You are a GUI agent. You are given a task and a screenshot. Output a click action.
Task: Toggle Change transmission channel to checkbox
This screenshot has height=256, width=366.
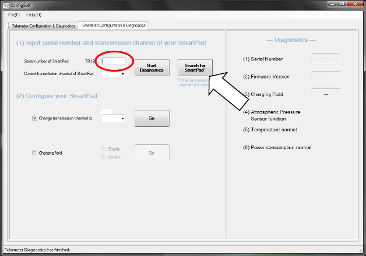tap(35, 118)
